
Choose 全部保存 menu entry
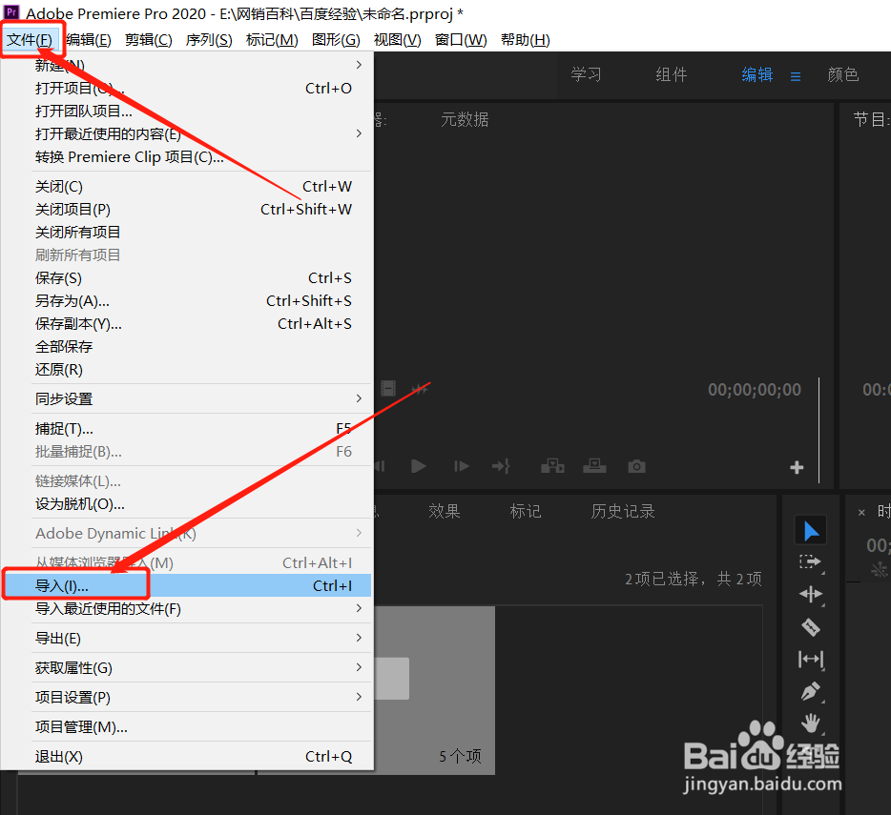(187, 346)
